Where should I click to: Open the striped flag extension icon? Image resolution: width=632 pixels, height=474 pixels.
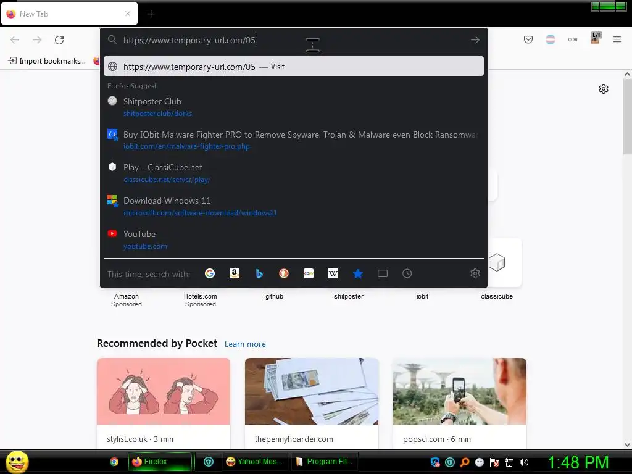coord(550,39)
